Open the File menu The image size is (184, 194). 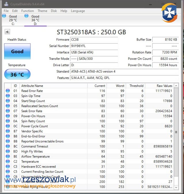point(6,11)
